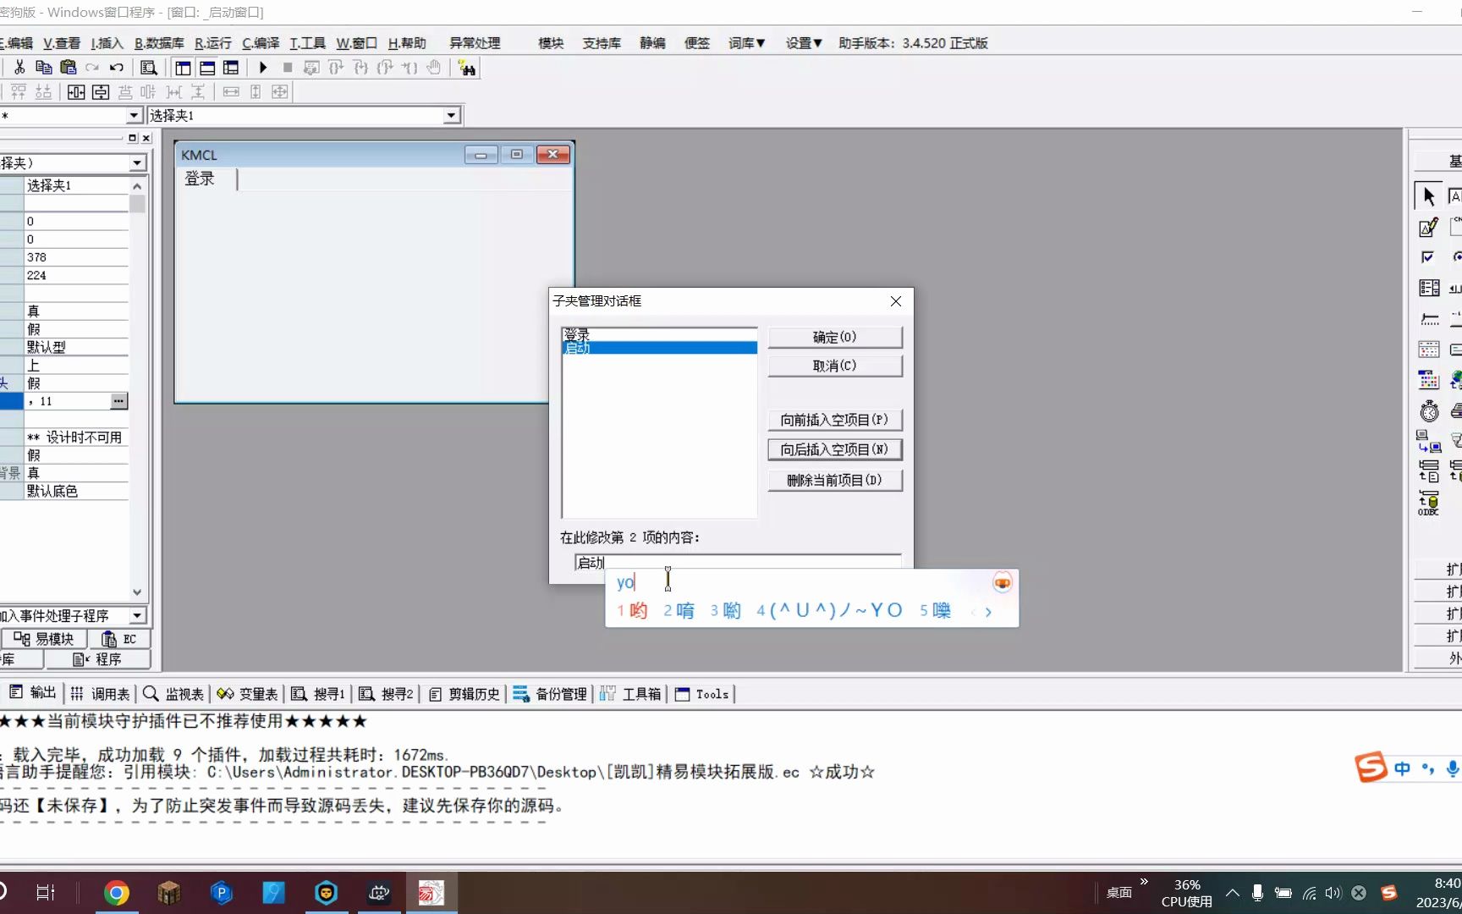
Task: Click the Paste icon in the toolbar
Action: click(x=68, y=68)
